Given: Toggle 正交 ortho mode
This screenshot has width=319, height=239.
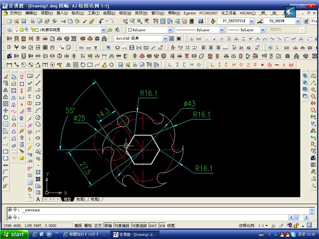Looking at the screenshot, I should click(98, 226).
